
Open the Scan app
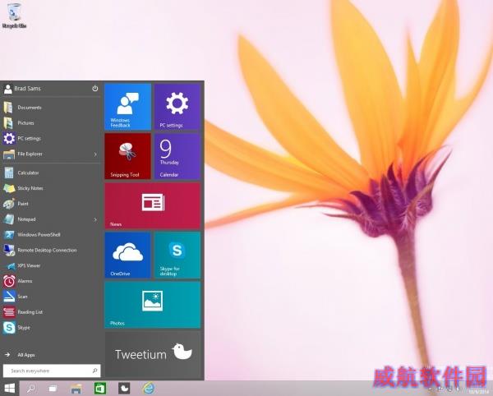coord(50,297)
